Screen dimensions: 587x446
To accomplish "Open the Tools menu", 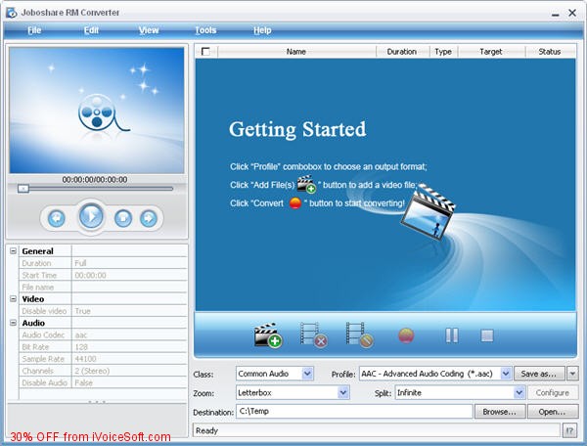I will [x=205, y=30].
